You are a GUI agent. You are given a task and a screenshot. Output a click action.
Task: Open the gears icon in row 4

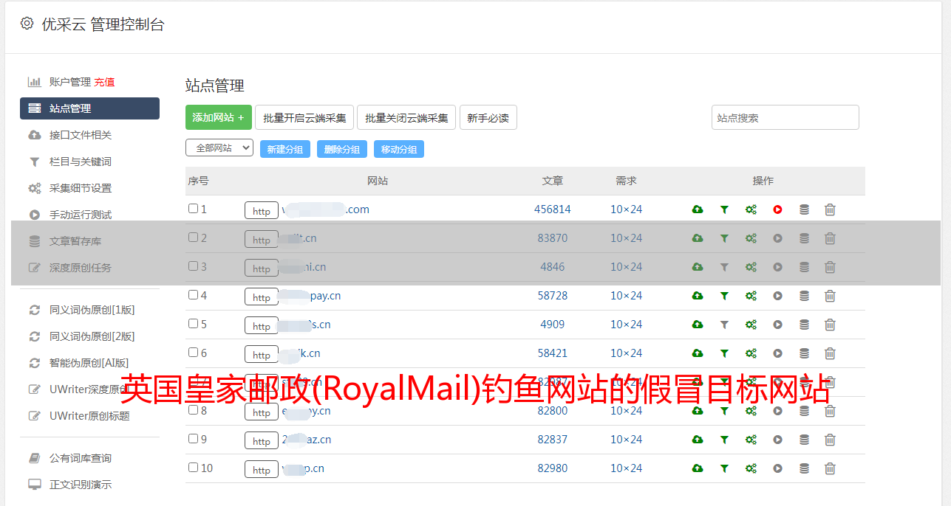(x=751, y=296)
